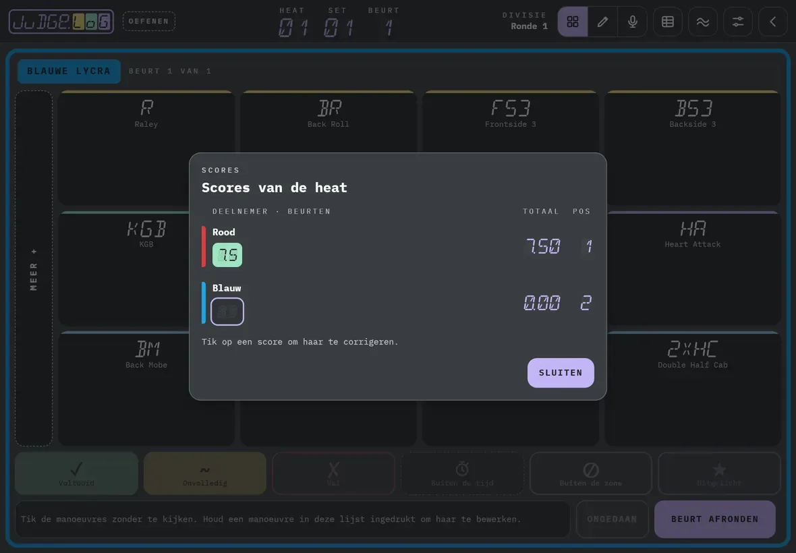Toggle the Onvolledig result option
This screenshot has height=553, width=796.
click(x=205, y=473)
